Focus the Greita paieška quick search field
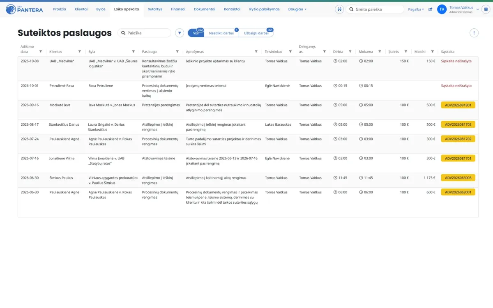The image size is (493, 308). click(375, 9)
